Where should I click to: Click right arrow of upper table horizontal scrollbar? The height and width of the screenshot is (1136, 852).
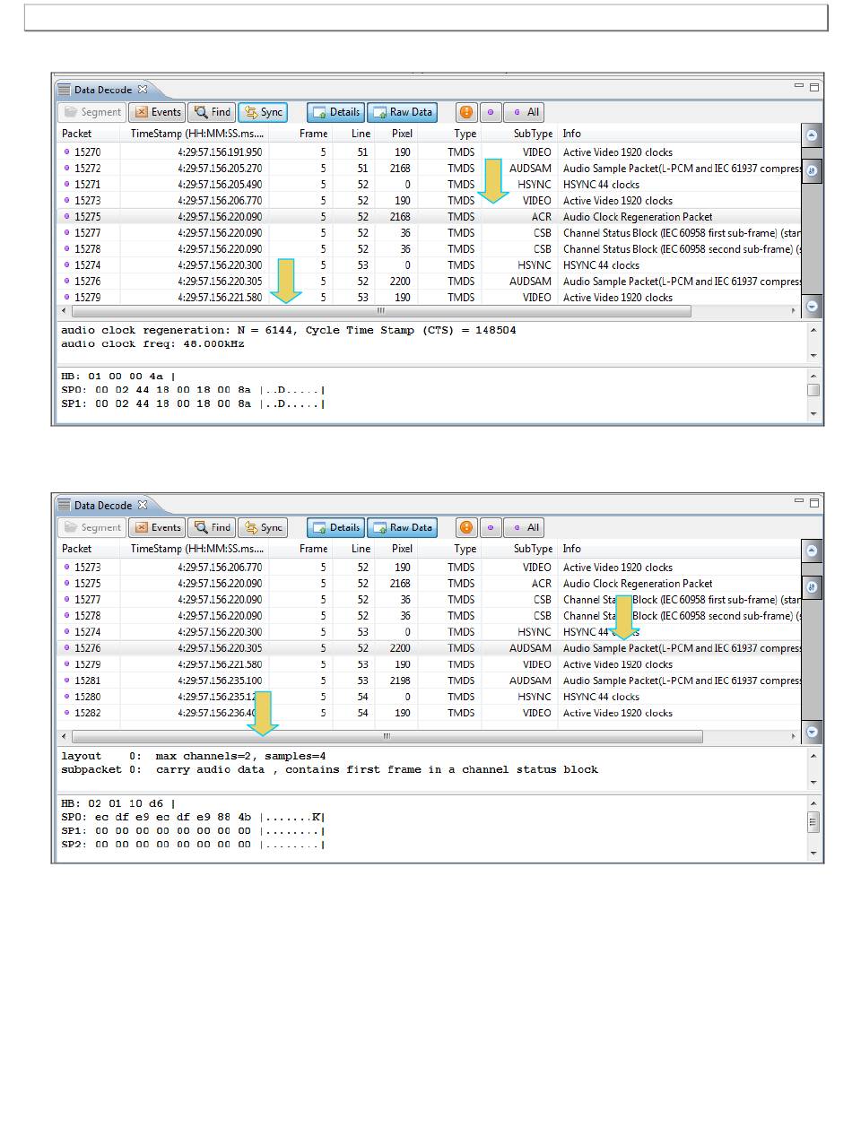[x=793, y=311]
